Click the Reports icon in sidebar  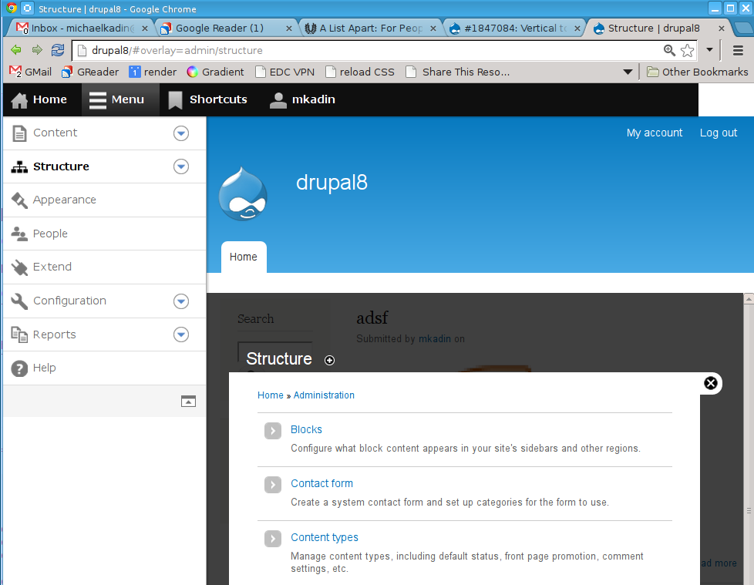tap(19, 335)
